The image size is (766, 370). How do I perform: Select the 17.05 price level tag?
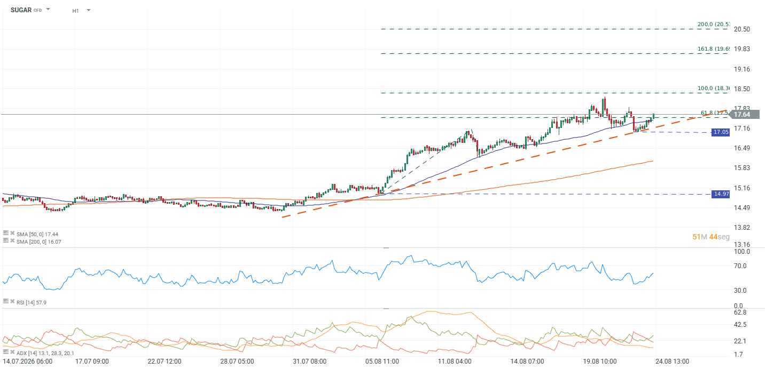[721, 132]
